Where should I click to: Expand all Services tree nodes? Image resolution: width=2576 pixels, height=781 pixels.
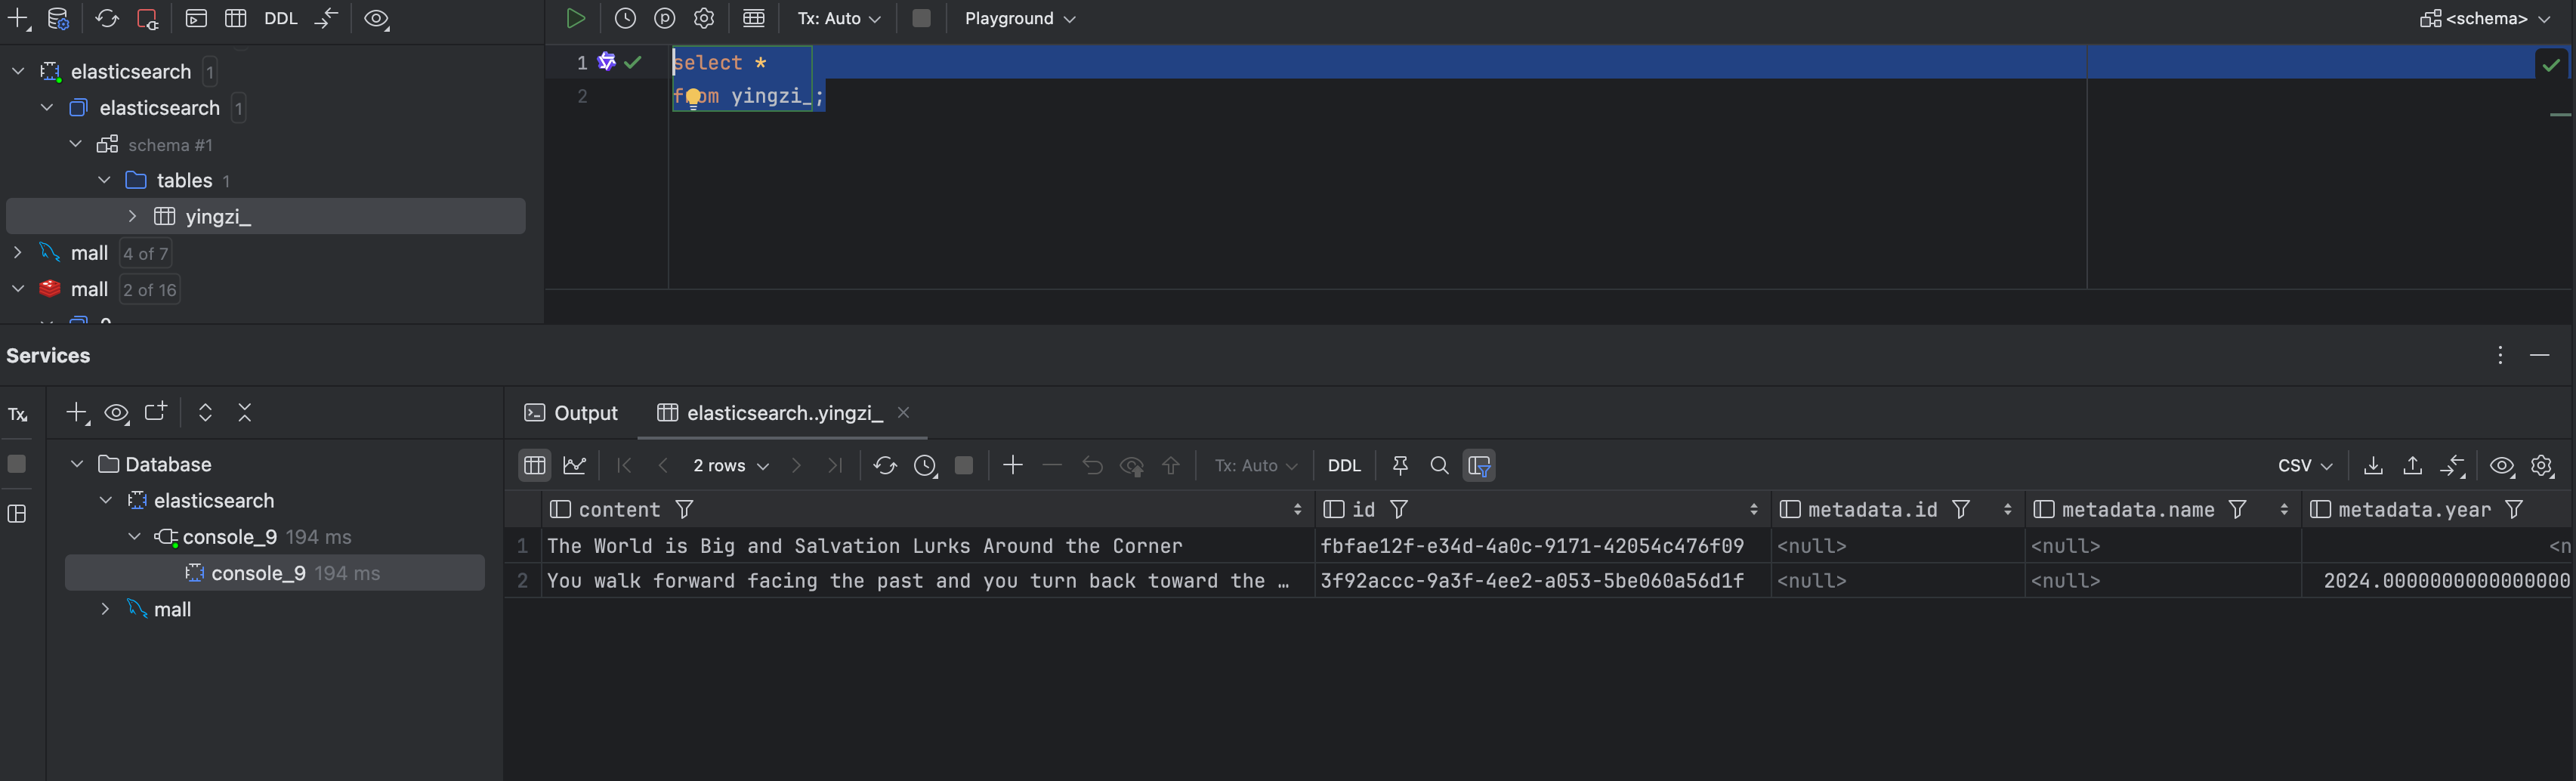[x=205, y=413]
